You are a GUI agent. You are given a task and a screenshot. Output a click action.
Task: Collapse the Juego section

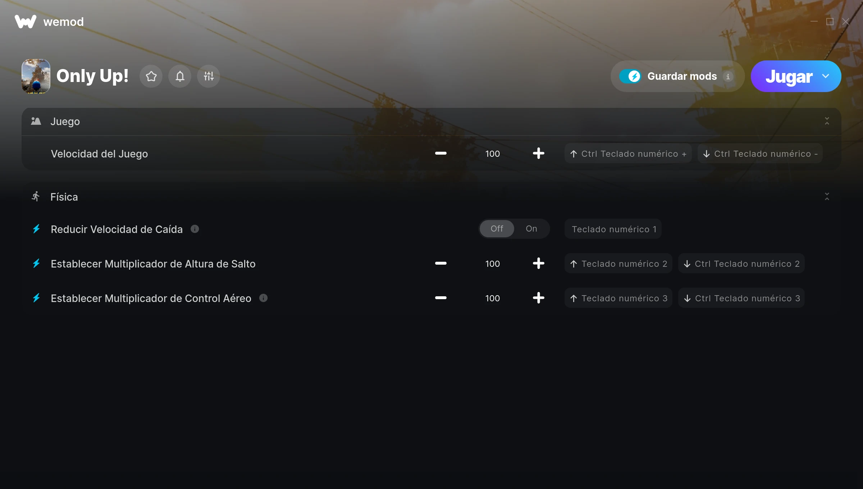click(827, 121)
